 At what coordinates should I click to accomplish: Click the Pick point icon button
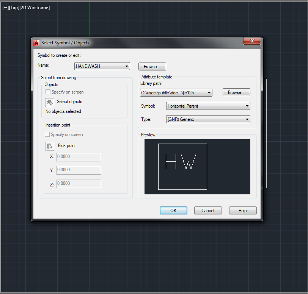tap(50, 146)
